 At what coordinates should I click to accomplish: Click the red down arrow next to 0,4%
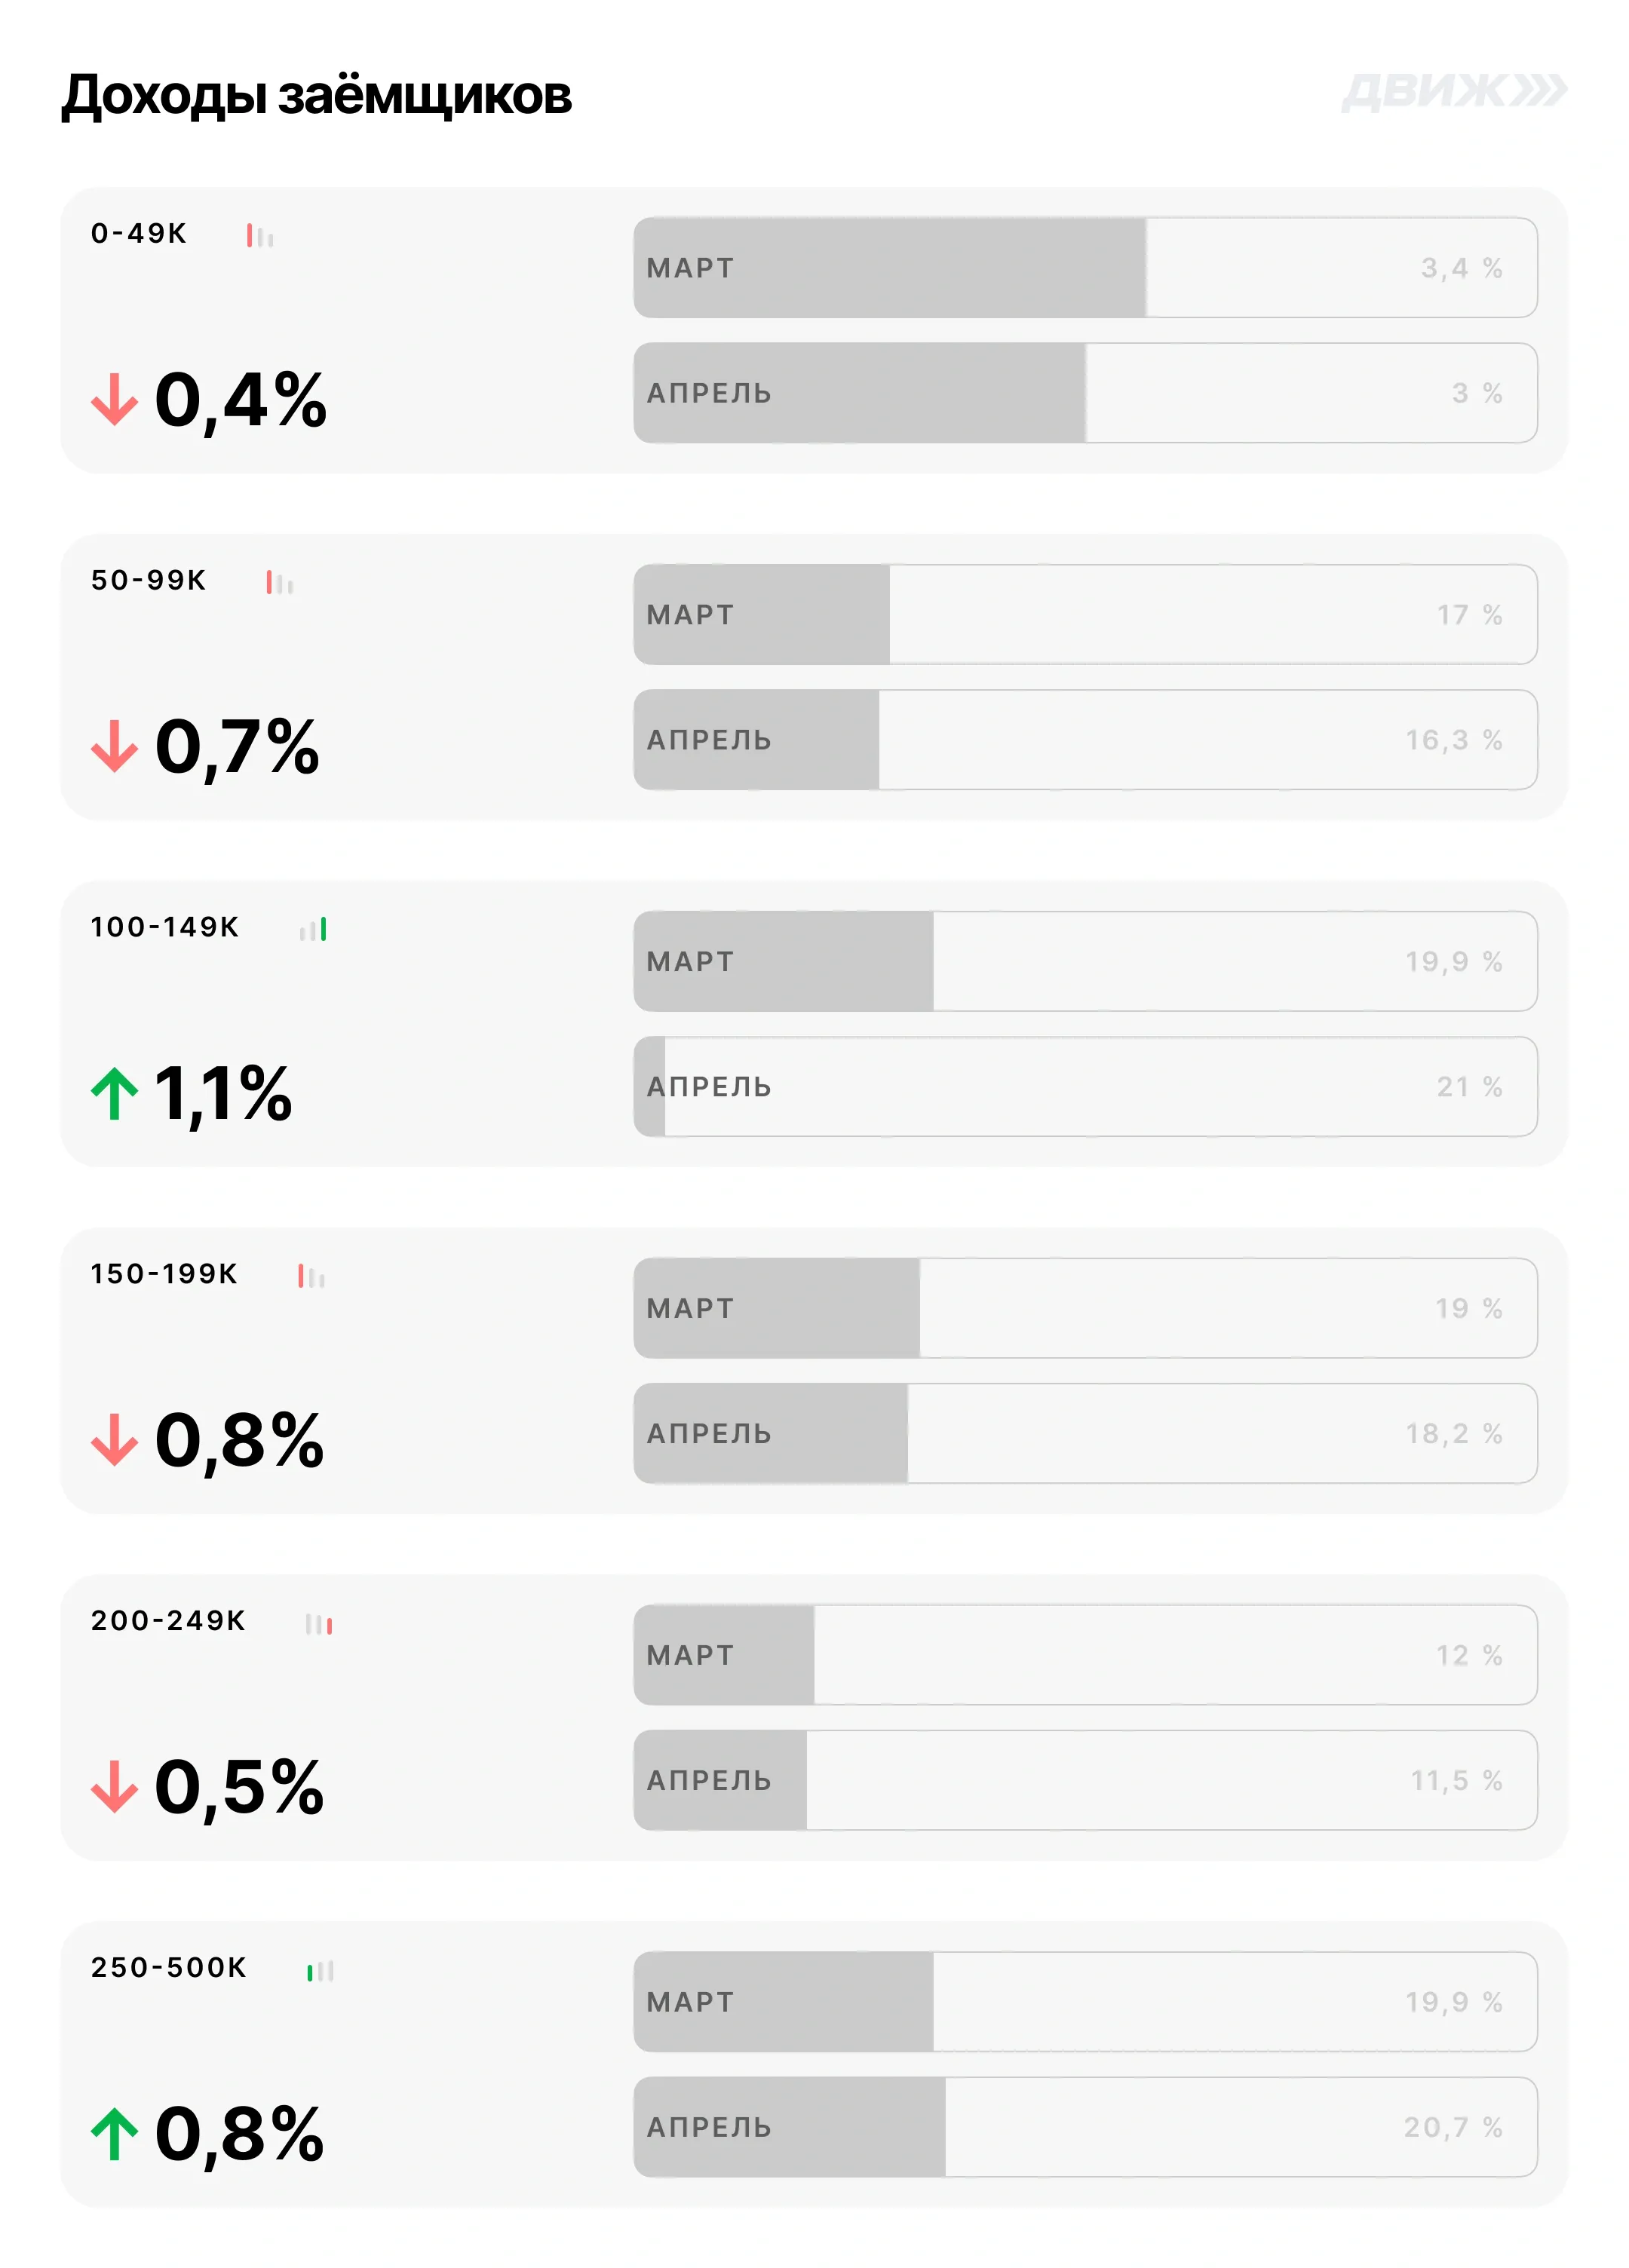tap(114, 399)
